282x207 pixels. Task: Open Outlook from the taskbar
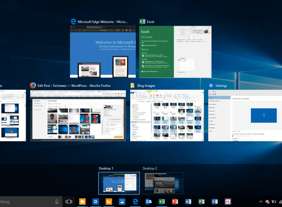(x=149, y=202)
